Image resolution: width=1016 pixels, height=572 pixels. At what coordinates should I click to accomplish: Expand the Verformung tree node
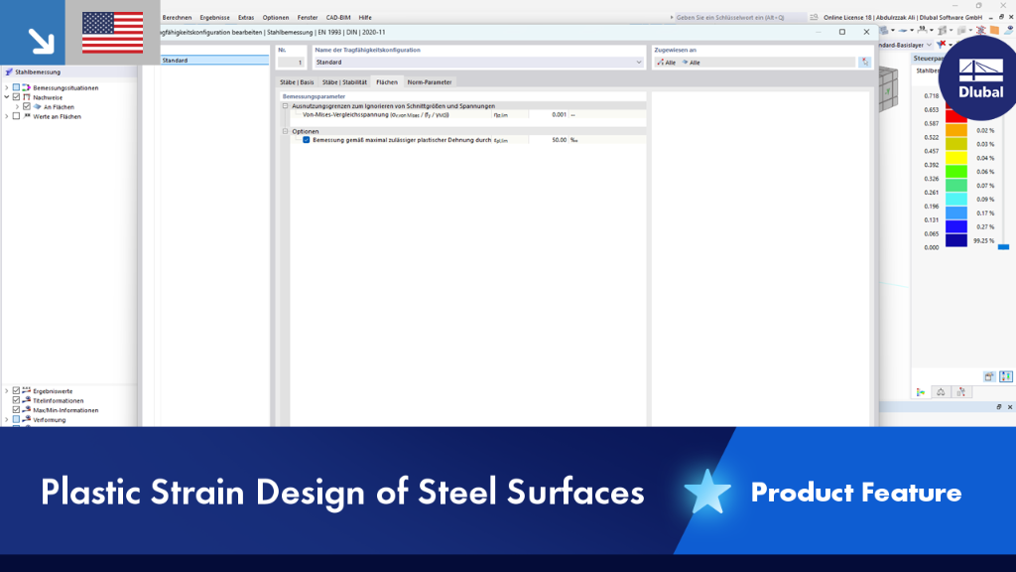point(7,420)
